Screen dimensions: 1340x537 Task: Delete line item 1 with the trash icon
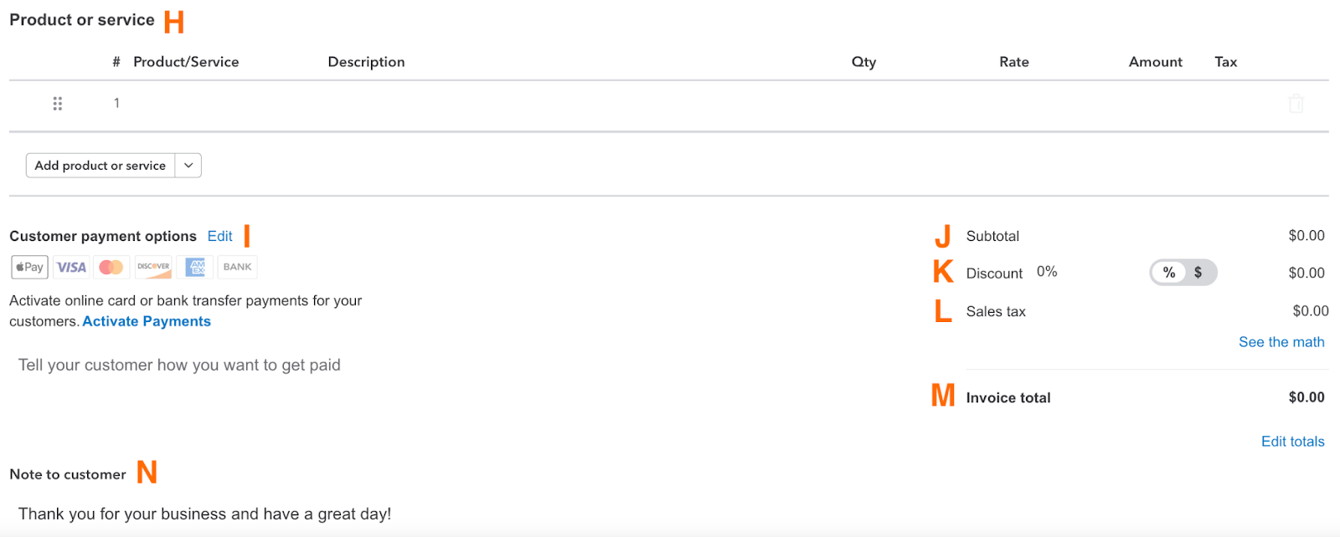tap(1296, 103)
